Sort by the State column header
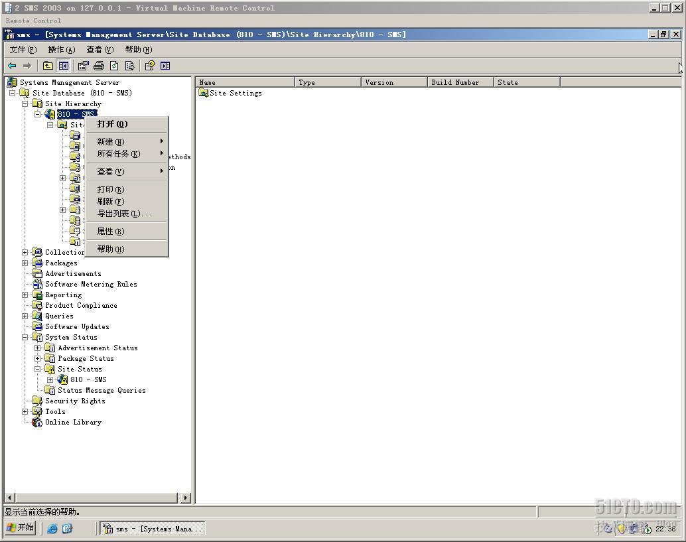This screenshot has width=686, height=542. point(527,82)
